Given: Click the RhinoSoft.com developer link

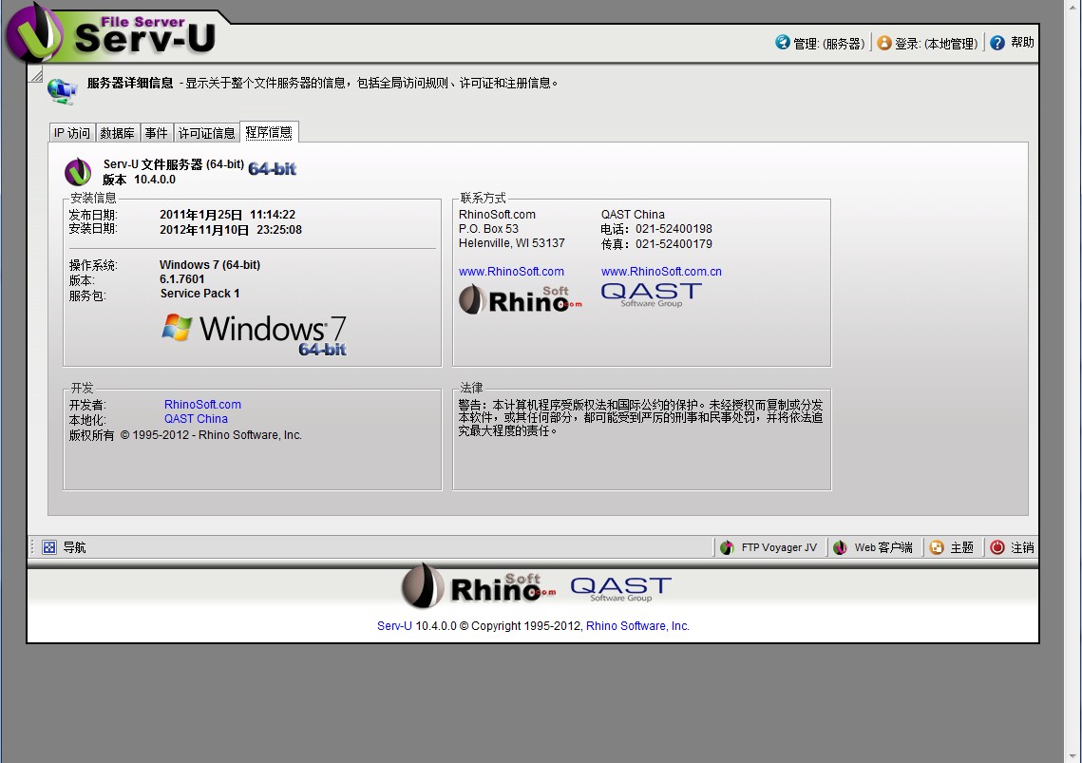Looking at the screenshot, I should (x=203, y=405).
